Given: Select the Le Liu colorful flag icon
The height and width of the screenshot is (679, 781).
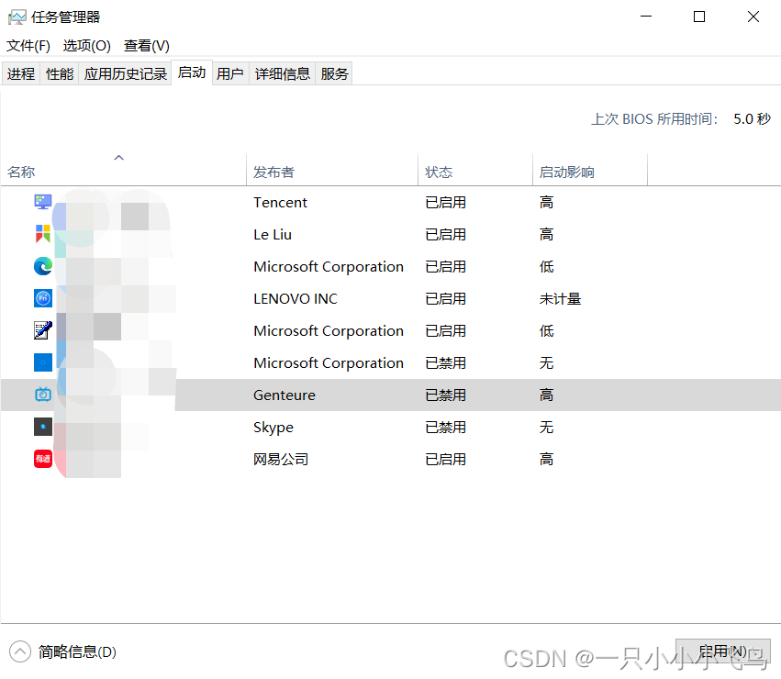Looking at the screenshot, I should (x=43, y=234).
